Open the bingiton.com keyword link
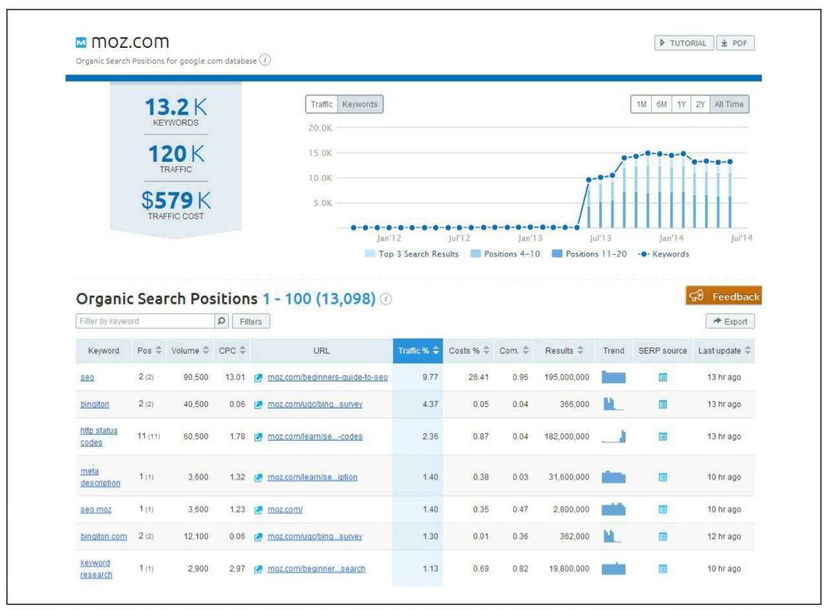This screenshot has width=828, height=611. tap(103, 537)
